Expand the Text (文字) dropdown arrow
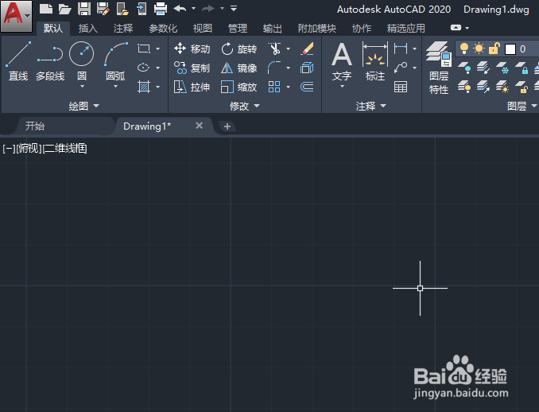The height and width of the screenshot is (412, 539). 342,87
